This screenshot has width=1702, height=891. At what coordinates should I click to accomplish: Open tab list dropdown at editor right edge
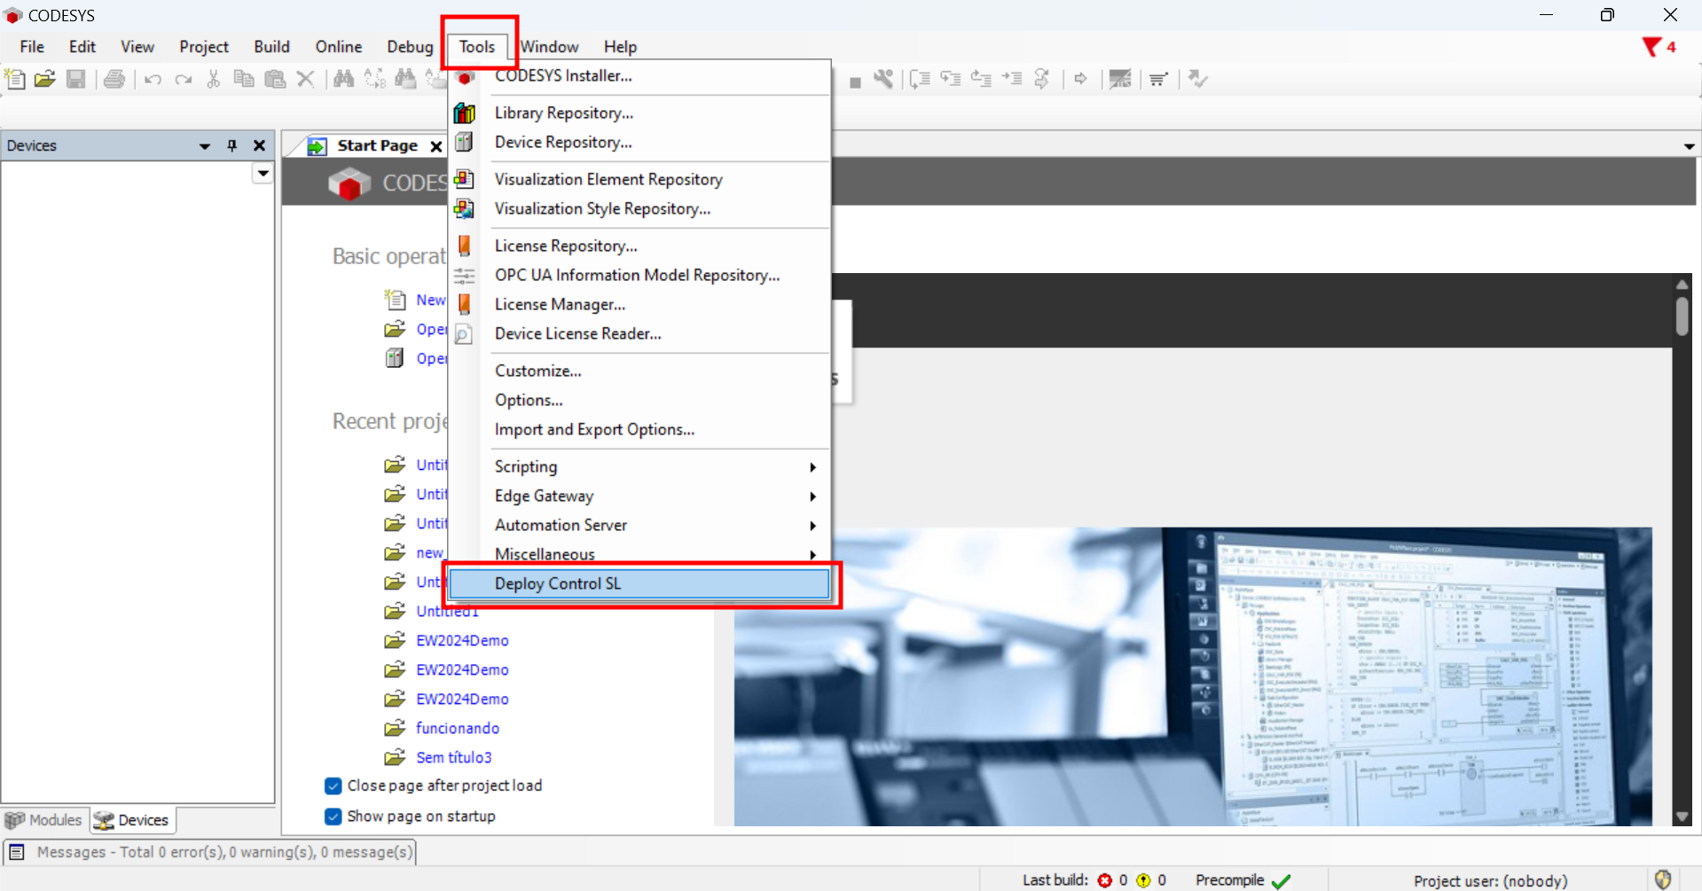pyautogui.click(x=1689, y=146)
